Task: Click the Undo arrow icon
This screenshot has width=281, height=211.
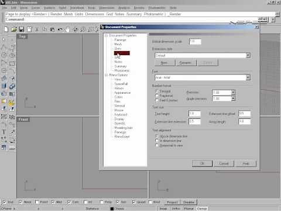Action: [60, 29]
